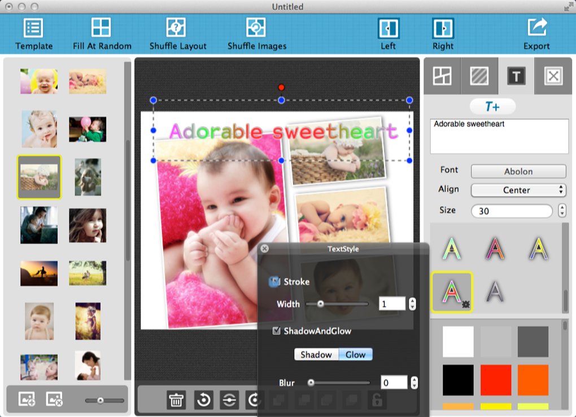The width and height of the screenshot is (576, 417).
Task: Add new text with T+ button
Action: tap(492, 107)
